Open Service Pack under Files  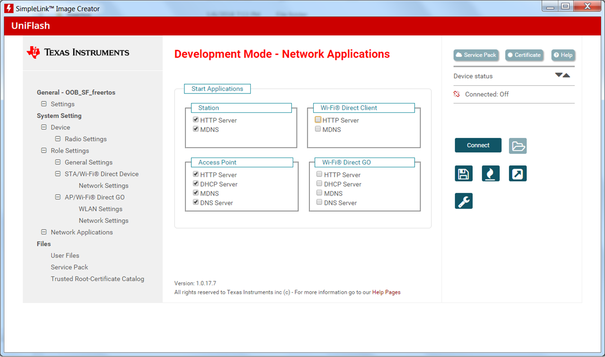click(69, 267)
